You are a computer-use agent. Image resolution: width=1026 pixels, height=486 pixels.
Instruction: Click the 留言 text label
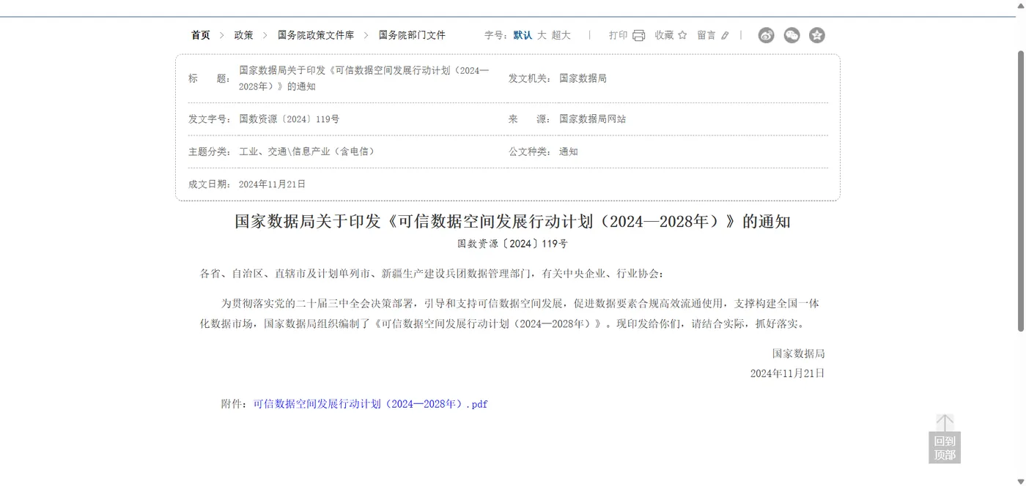tap(706, 35)
